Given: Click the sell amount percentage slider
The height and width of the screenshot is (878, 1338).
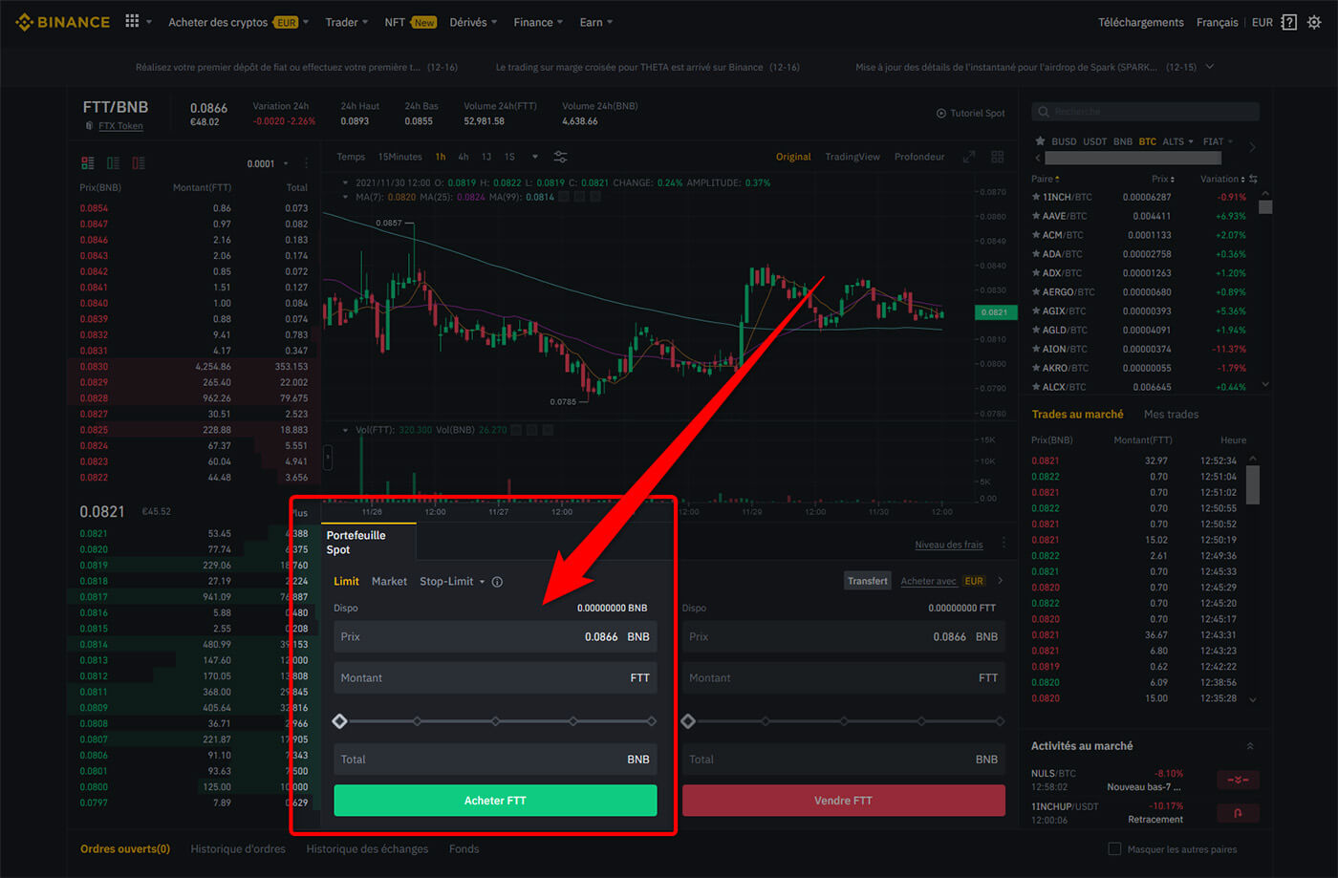Looking at the screenshot, I should [x=843, y=721].
